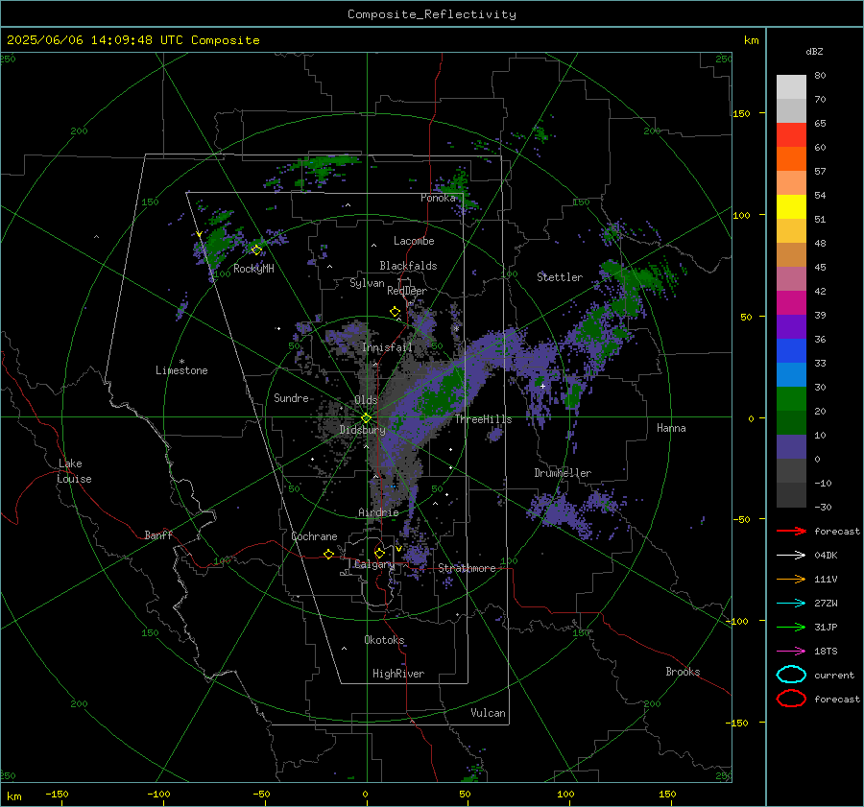Click the Hanna city label
The height and width of the screenshot is (807, 864).
(671, 428)
